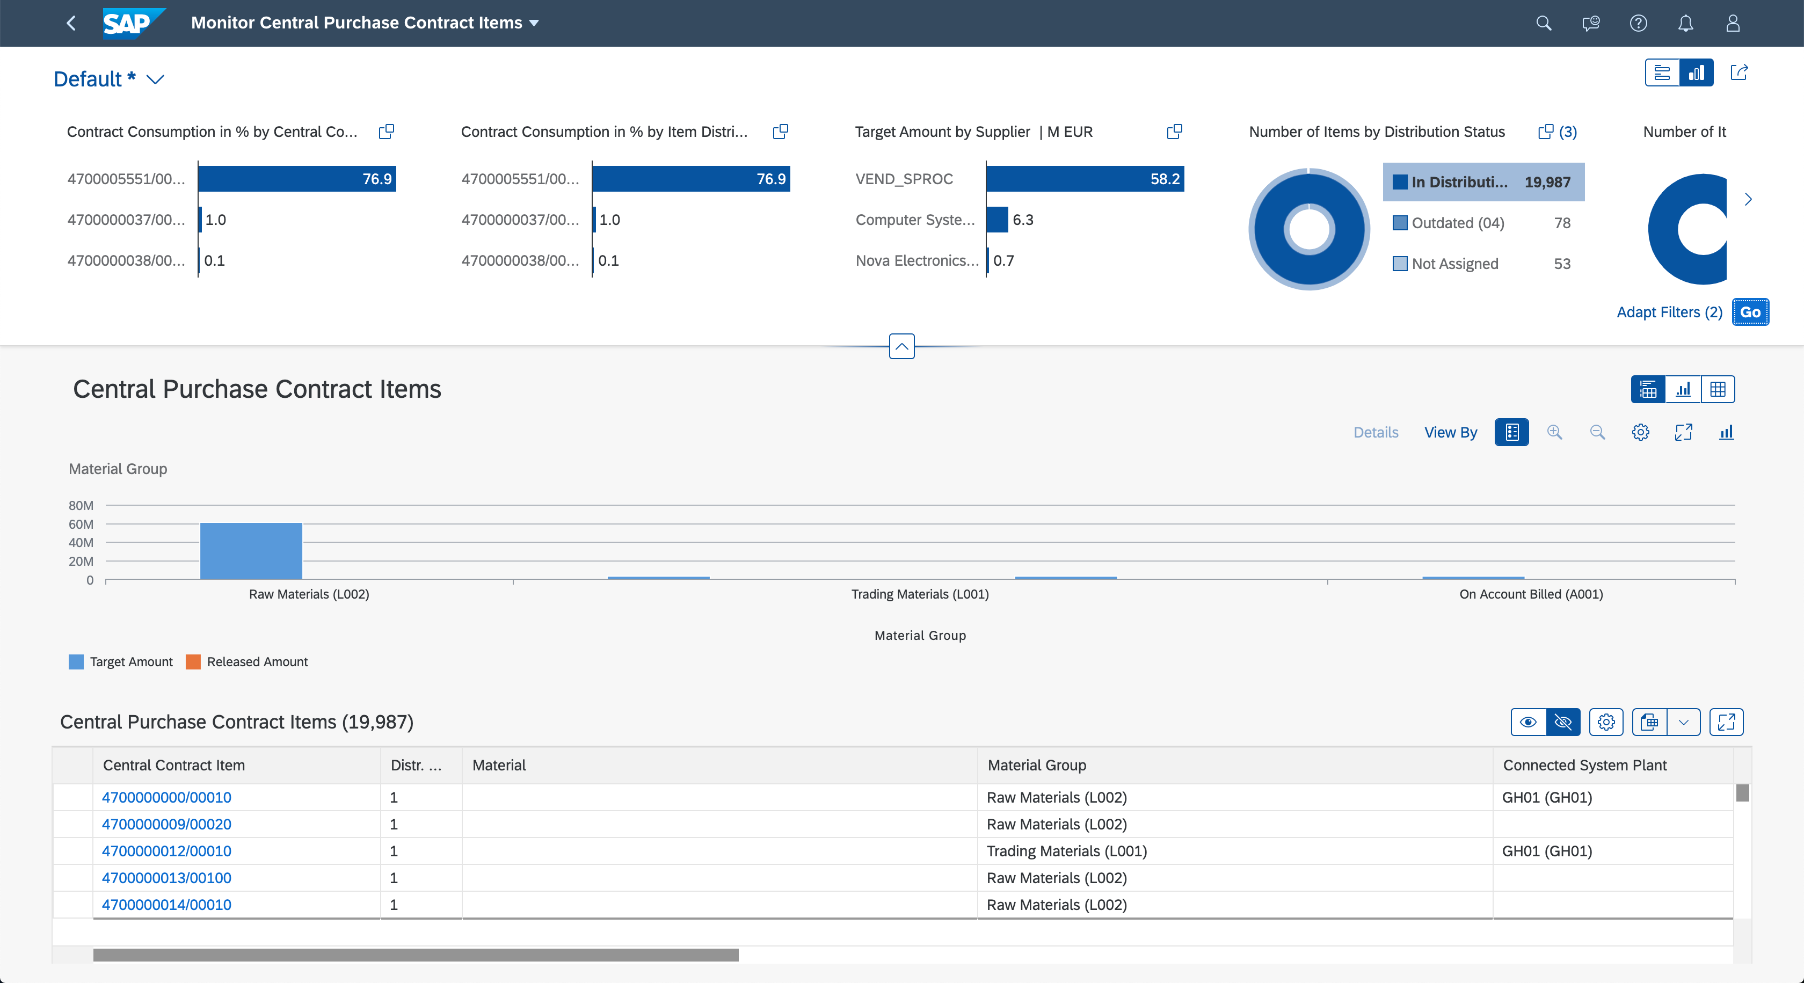Open the notifications bell

(x=1685, y=23)
